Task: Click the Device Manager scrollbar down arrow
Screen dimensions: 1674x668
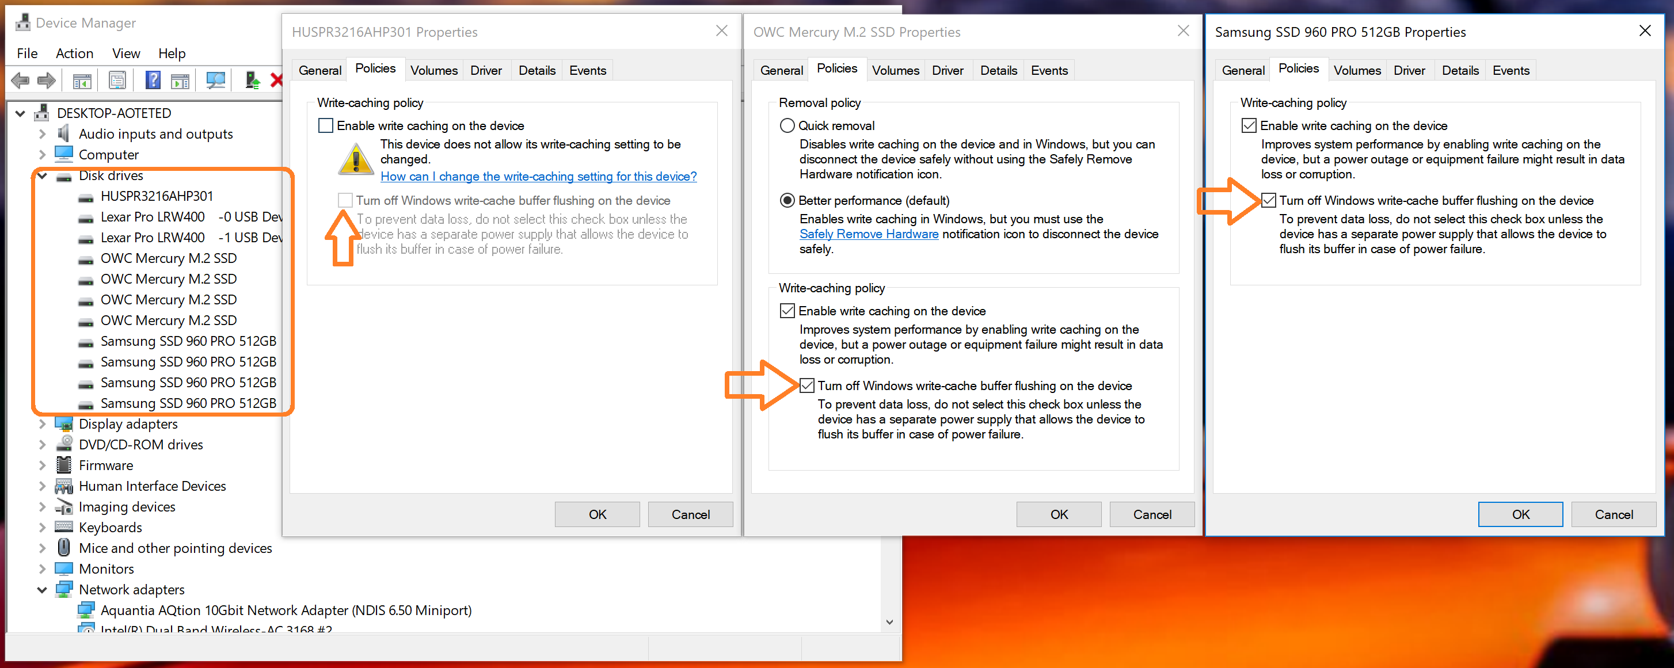Action: [889, 622]
